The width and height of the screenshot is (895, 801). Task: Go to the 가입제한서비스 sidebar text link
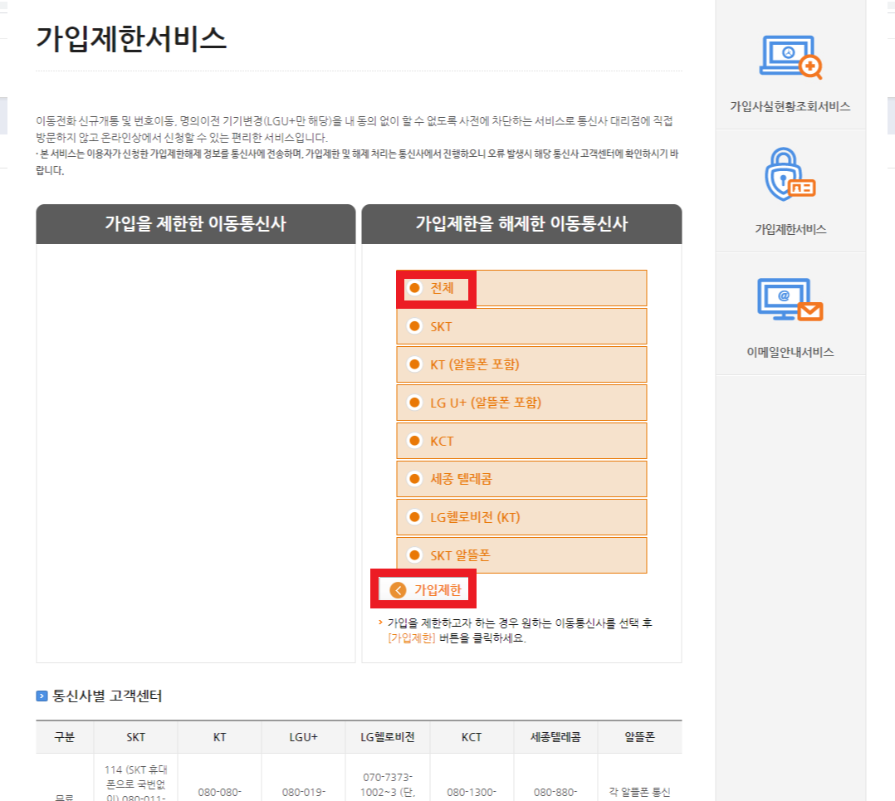pyautogui.click(x=790, y=229)
